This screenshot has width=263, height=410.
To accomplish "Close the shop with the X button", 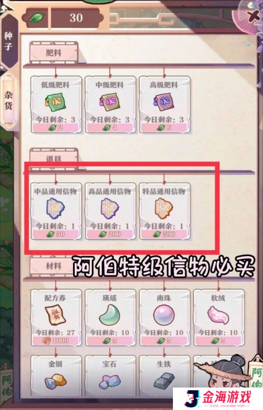I will coord(253,16).
